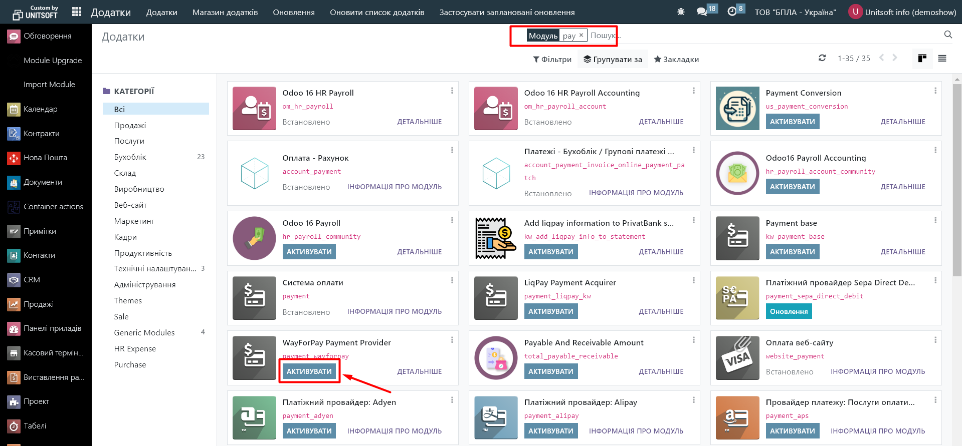This screenshot has width=962, height=446.
Task: Filter by Бухоблік category
Action: pos(156,157)
